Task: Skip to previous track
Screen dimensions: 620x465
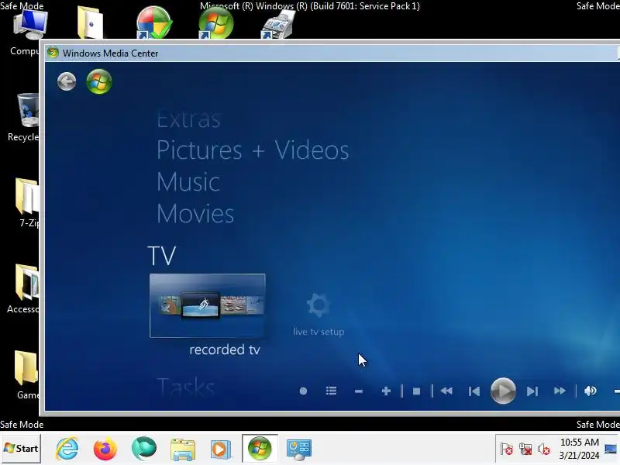Action: pyautogui.click(x=474, y=391)
